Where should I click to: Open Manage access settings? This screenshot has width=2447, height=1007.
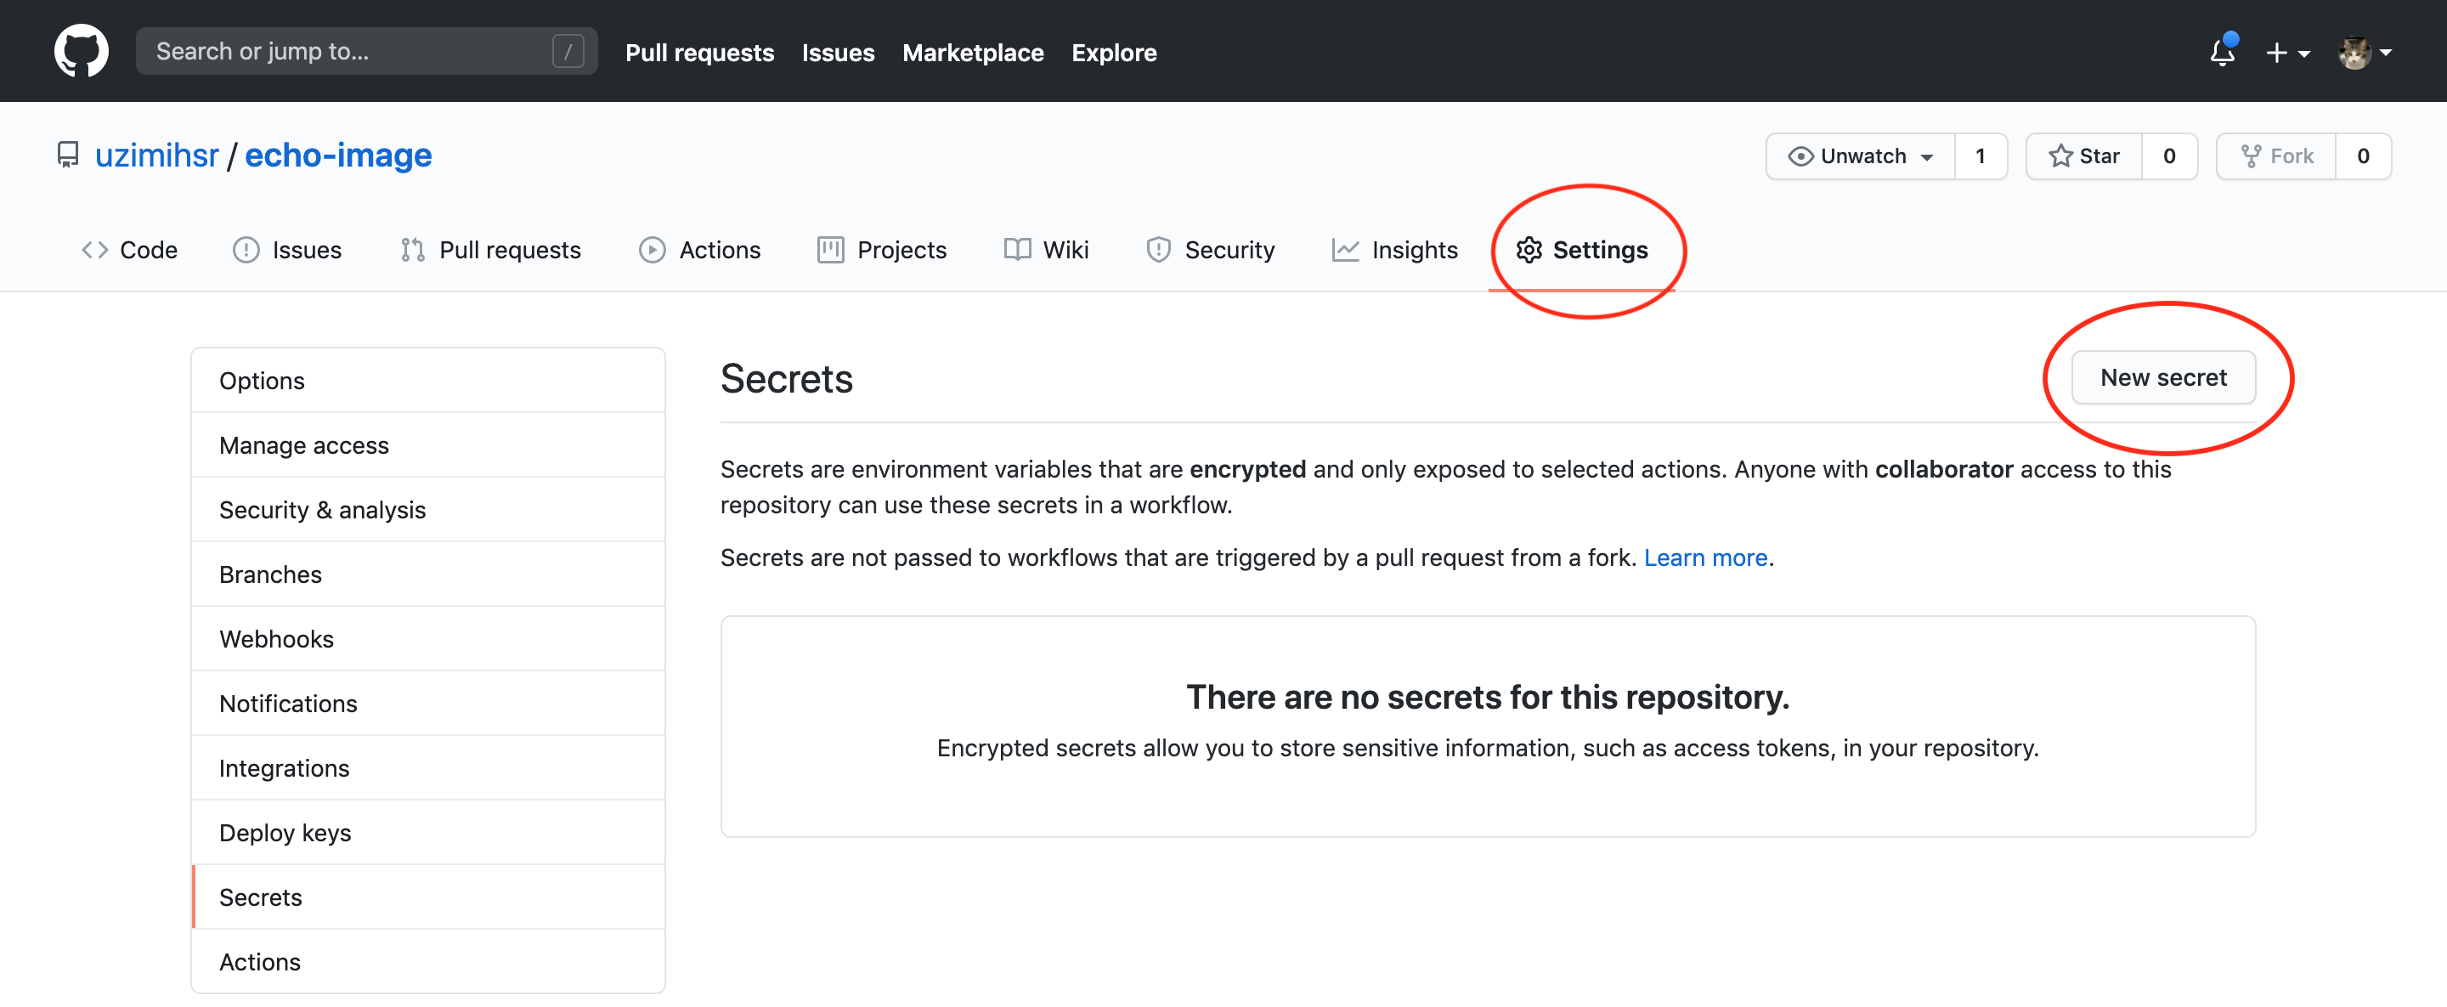point(428,445)
